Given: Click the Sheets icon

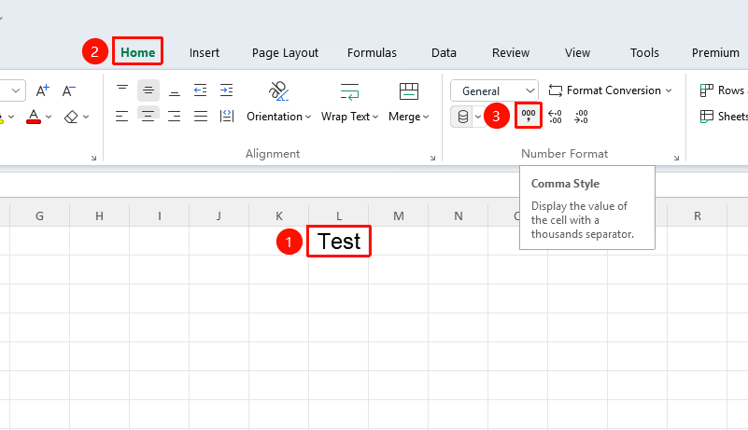Looking at the screenshot, I should pos(707,117).
